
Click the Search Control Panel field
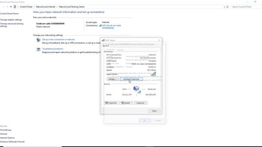coord(246,7)
